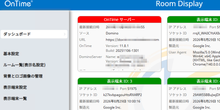
Task: Open the ダッシュボード menu item
Action: point(34,34)
